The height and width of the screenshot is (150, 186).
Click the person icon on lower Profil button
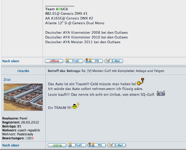click(70, 144)
